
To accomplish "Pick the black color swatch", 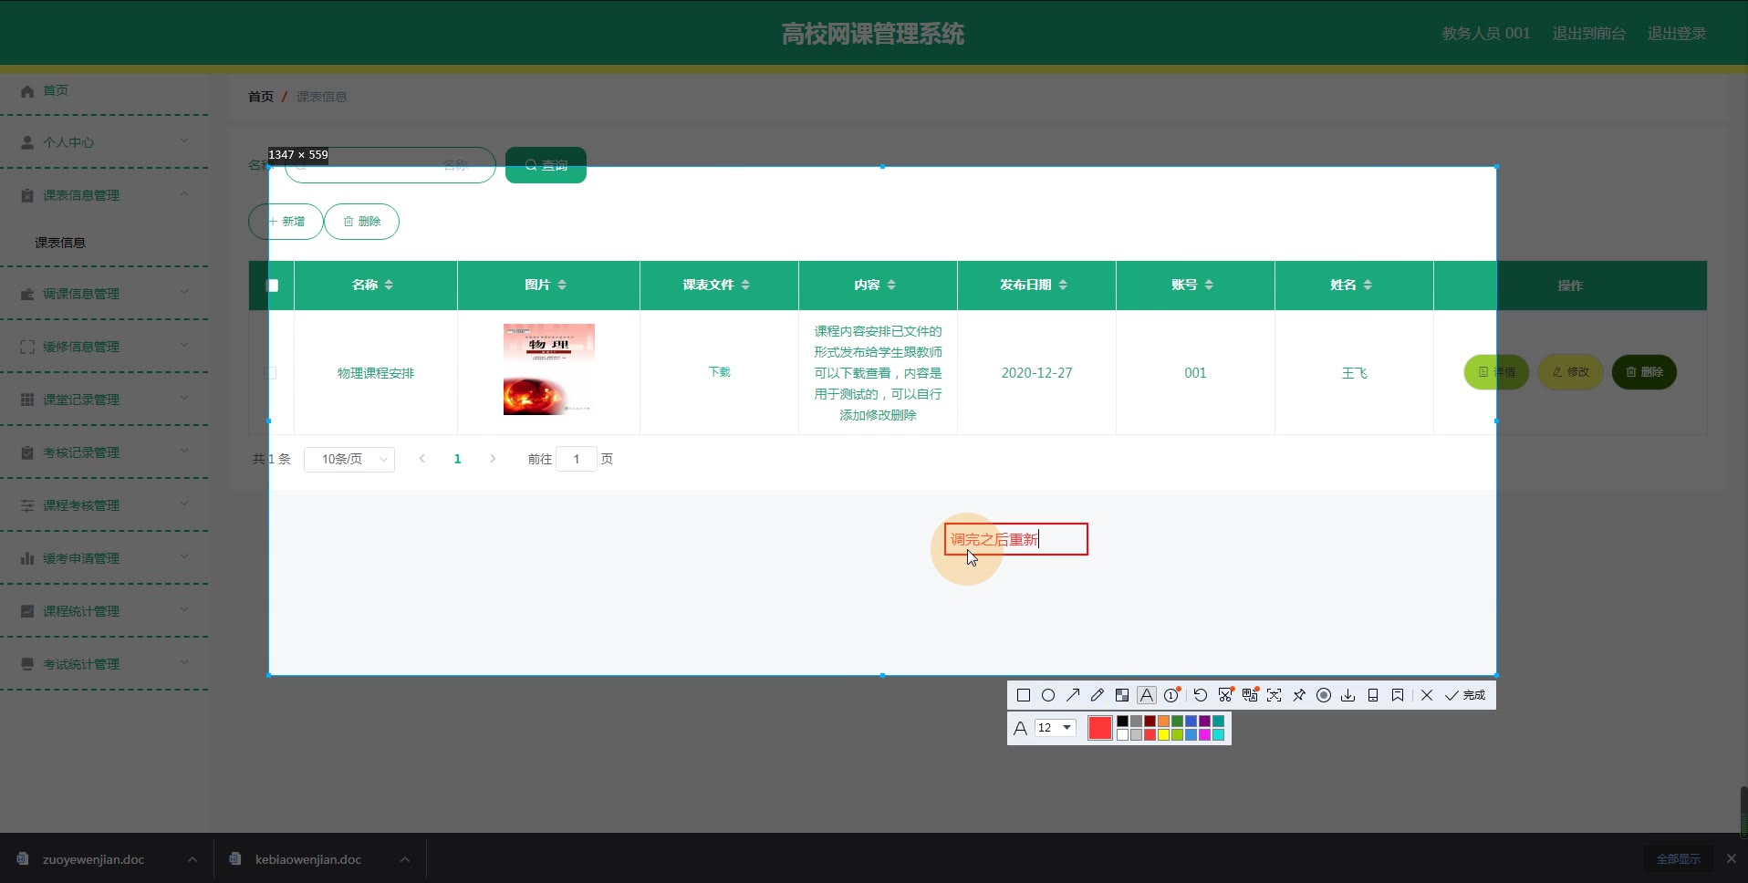I will (1123, 722).
